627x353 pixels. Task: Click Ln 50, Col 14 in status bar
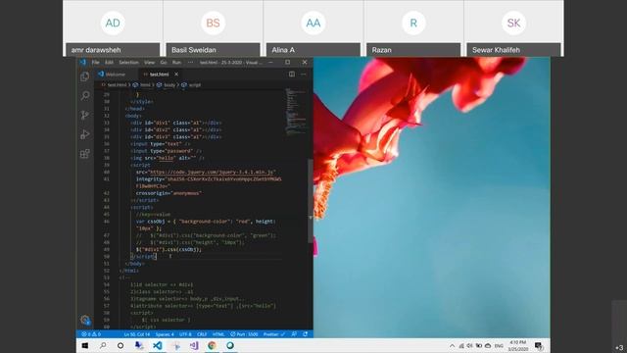click(x=137, y=334)
